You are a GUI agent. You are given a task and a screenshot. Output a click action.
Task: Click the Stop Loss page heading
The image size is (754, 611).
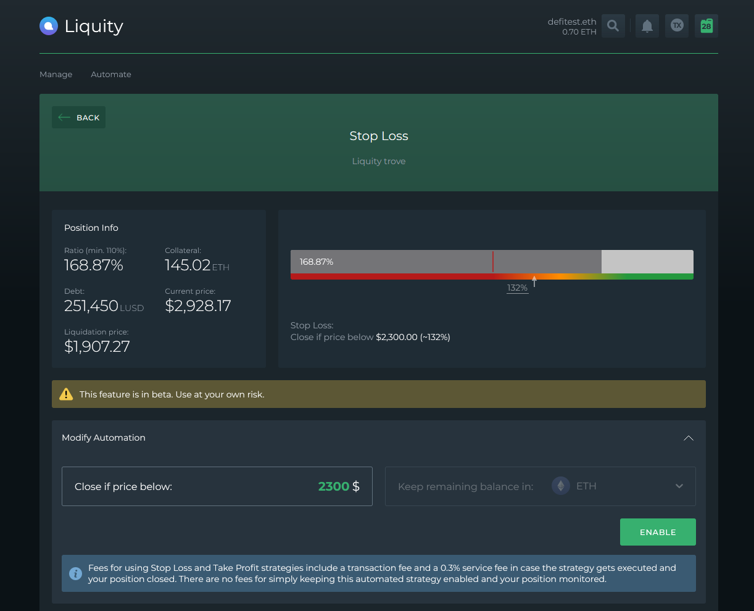pos(379,136)
